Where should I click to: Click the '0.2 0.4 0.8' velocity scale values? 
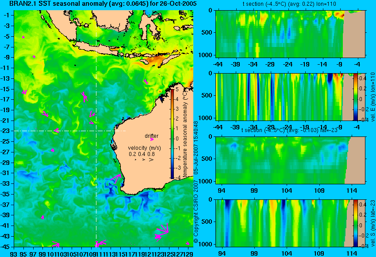coord(142,154)
